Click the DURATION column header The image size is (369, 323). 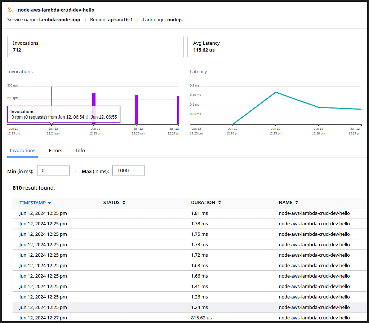pyautogui.click(x=203, y=203)
